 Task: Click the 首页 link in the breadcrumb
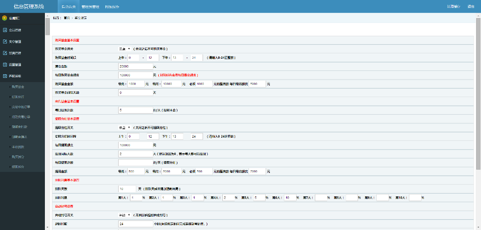(x=67, y=18)
